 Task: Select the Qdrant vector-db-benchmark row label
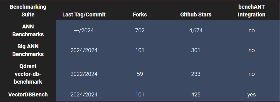click(28, 74)
